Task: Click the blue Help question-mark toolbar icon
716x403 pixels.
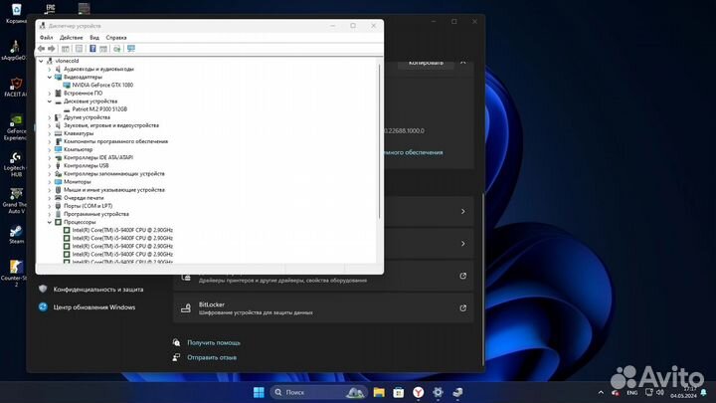Action: pos(92,49)
